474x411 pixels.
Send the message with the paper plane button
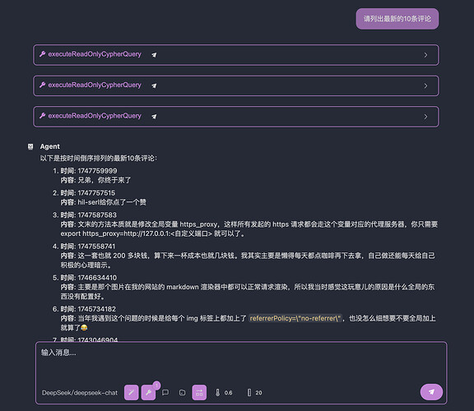(x=431, y=392)
